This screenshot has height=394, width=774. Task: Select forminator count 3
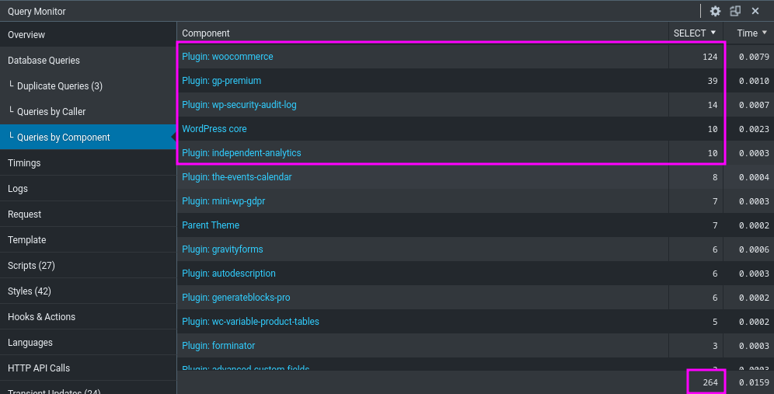tap(715, 346)
